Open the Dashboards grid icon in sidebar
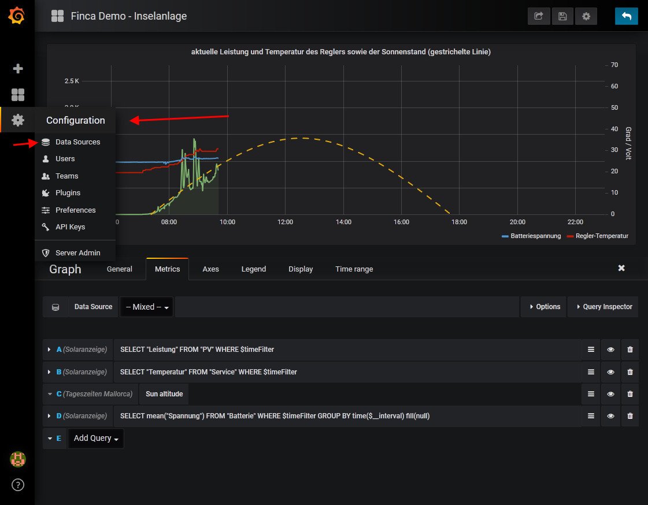Viewport: 648px width, 505px height. pos(18,95)
